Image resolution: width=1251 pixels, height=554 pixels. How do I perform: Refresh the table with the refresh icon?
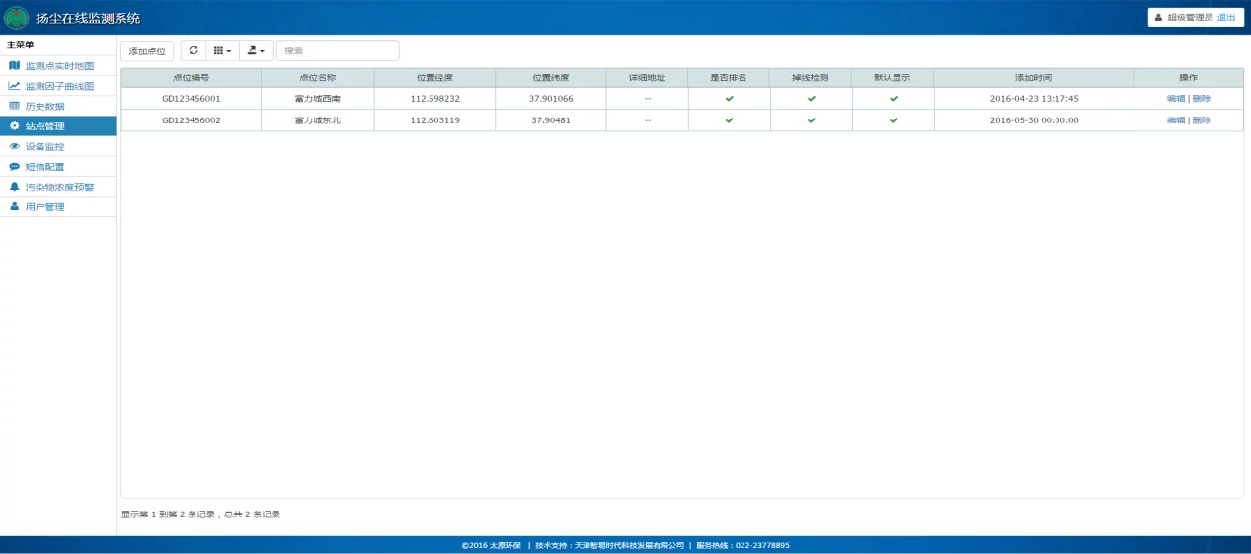(194, 50)
